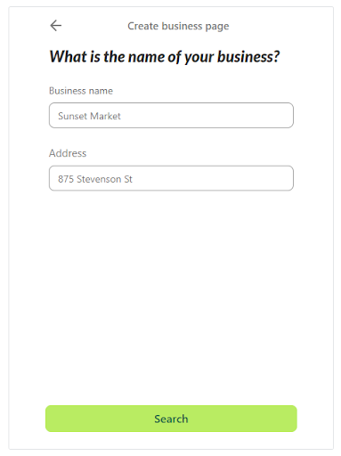The height and width of the screenshot is (456, 341).
Task: Click the empty white area above the Search button
Action: click(171, 297)
